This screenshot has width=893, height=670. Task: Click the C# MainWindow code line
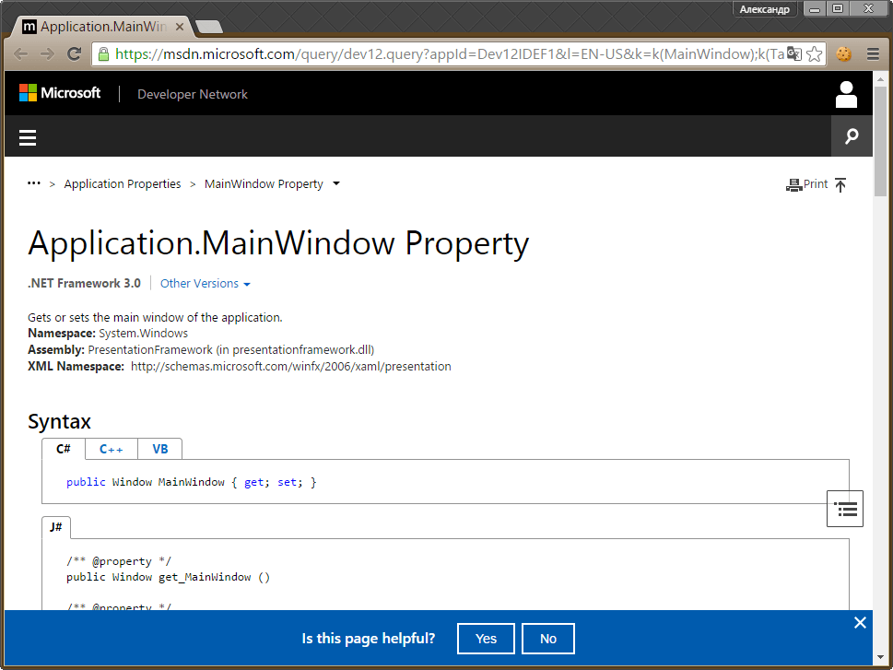click(192, 482)
